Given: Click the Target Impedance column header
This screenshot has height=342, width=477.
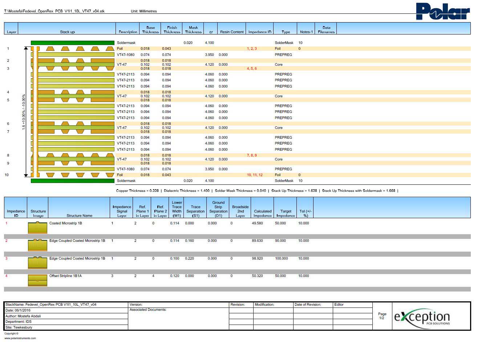Looking at the screenshot, I should tap(286, 213).
